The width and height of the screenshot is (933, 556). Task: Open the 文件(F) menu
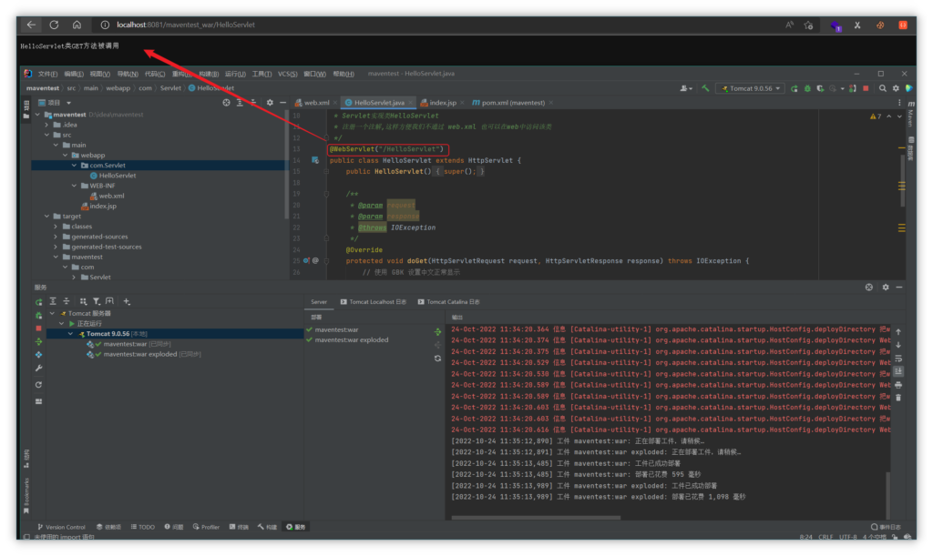47,74
